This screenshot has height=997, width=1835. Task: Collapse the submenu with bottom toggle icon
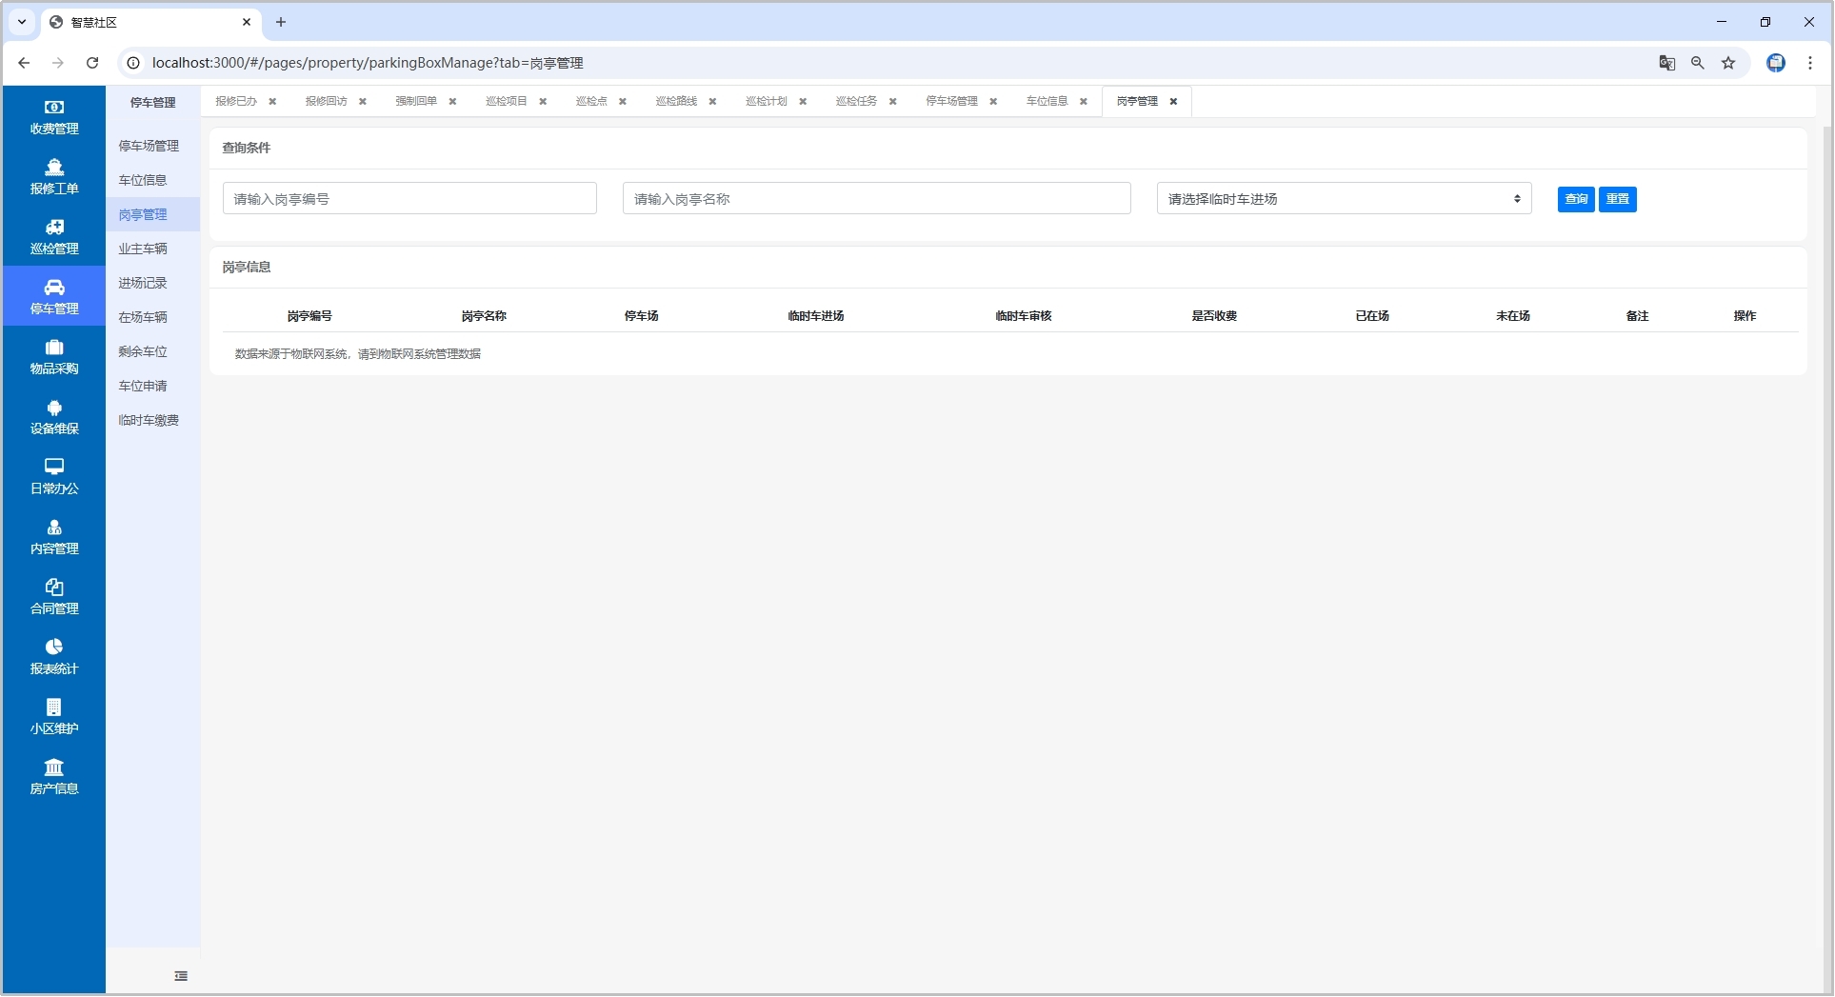tap(181, 976)
